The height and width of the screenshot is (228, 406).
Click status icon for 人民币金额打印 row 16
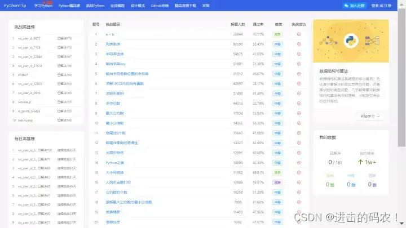(299, 182)
